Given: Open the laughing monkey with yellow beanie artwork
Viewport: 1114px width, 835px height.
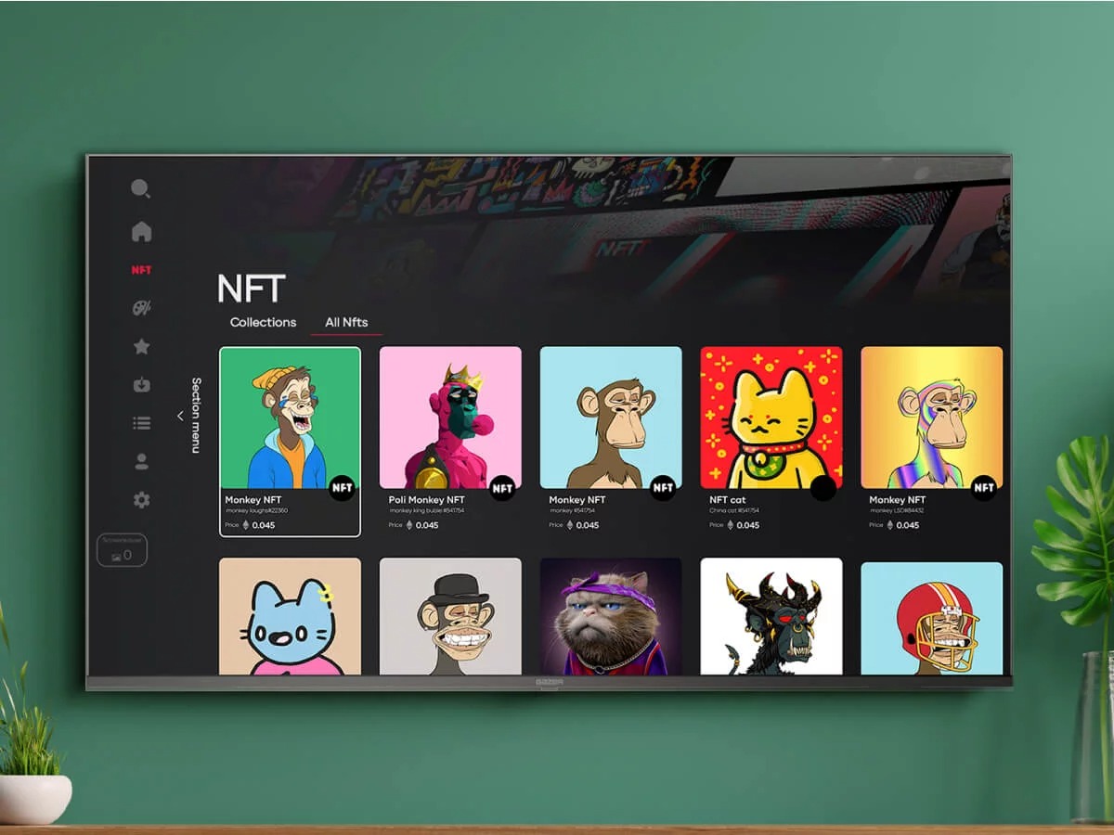Looking at the screenshot, I should click(x=290, y=417).
